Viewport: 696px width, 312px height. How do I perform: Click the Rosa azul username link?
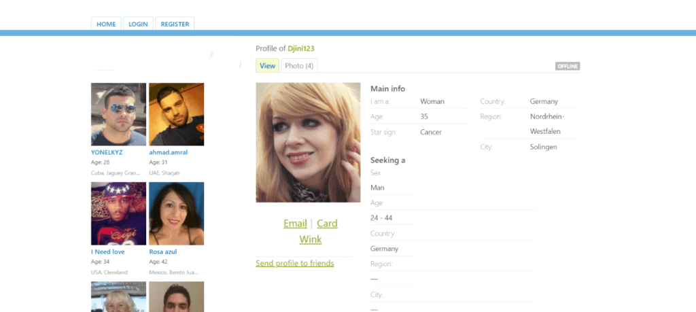(163, 252)
